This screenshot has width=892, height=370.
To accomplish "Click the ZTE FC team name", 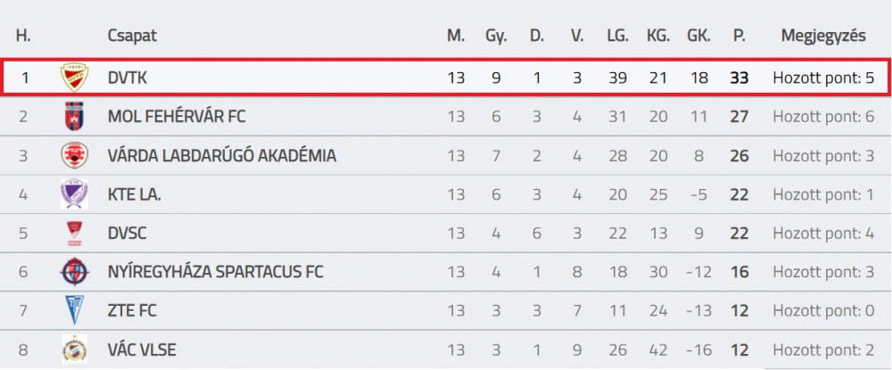I will (x=132, y=311).
